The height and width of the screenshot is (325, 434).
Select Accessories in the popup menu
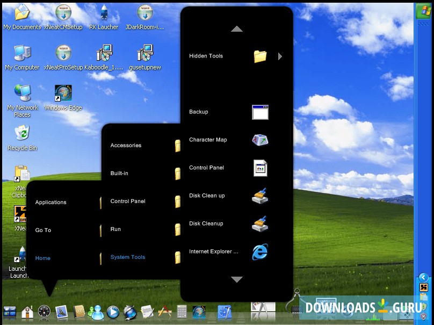[126, 145]
